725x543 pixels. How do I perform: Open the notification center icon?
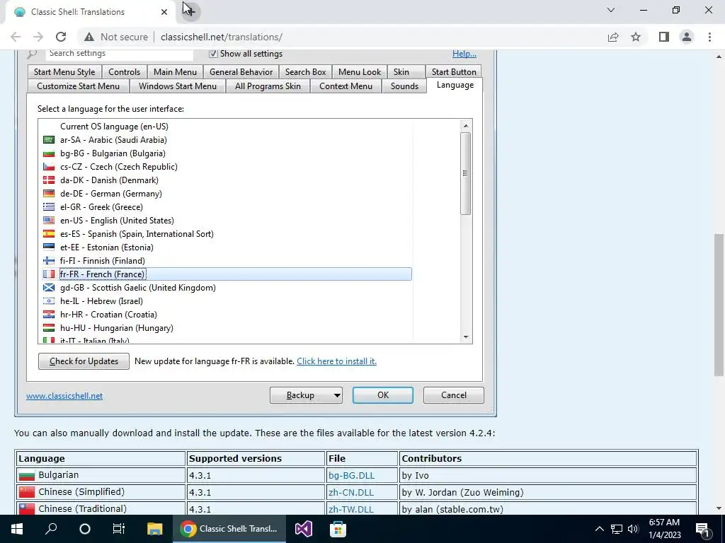tap(702, 529)
